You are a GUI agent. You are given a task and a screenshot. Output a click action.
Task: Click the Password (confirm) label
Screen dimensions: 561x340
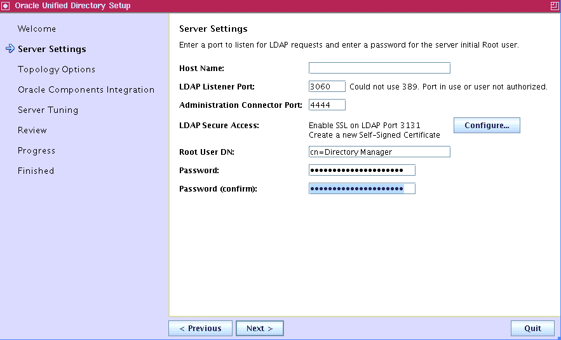pyautogui.click(x=219, y=189)
